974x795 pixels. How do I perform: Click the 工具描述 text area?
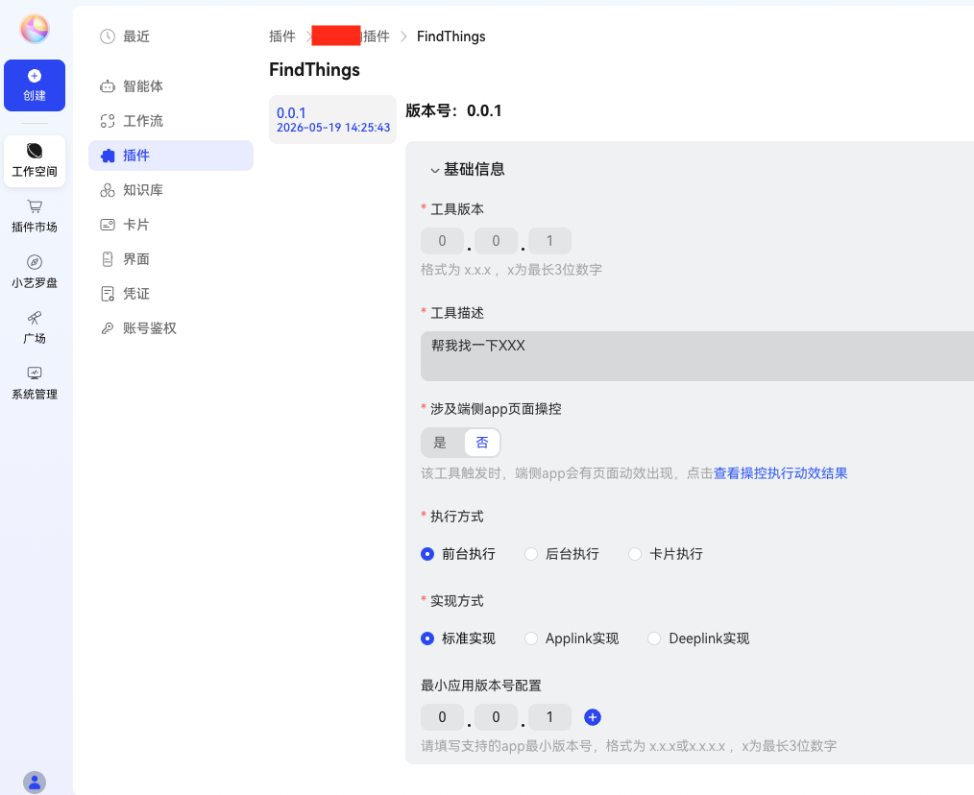(697, 356)
